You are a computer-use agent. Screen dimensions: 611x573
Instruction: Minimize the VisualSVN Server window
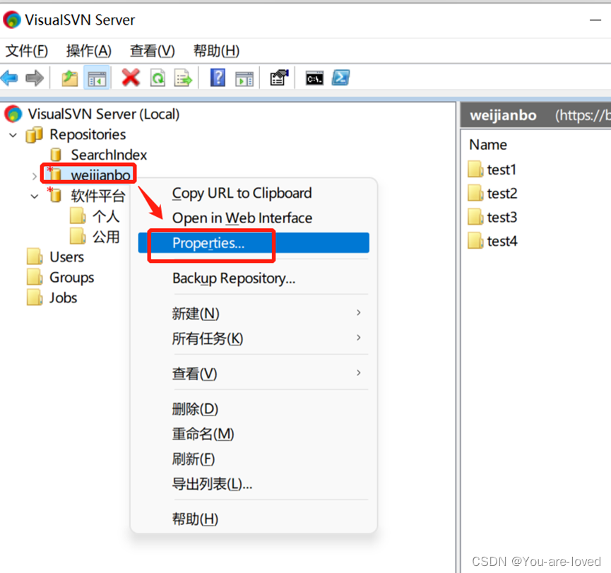pos(595,20)
